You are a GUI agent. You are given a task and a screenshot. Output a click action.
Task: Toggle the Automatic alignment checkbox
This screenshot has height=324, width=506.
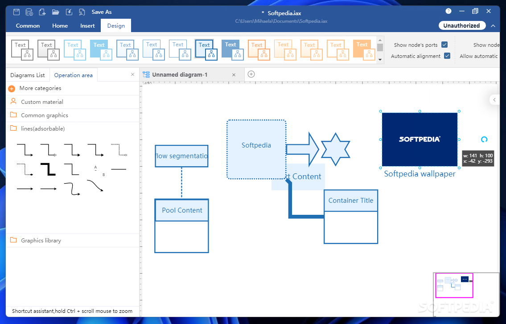447,56
